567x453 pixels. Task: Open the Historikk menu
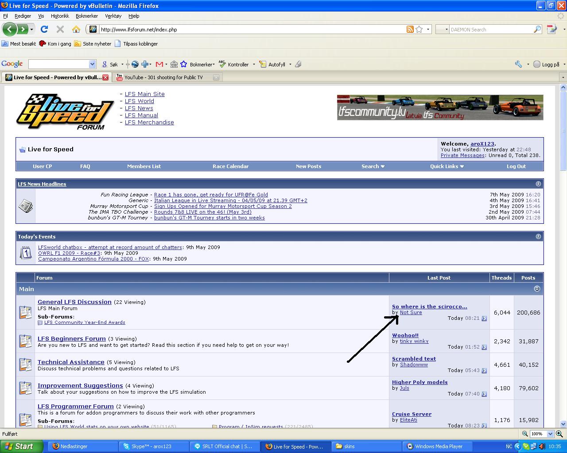[x=60, y=16]
